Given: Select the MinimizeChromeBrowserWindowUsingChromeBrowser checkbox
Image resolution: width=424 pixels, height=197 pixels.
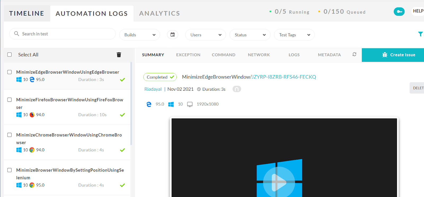Looking at the screenshot, I should (10, 135).
